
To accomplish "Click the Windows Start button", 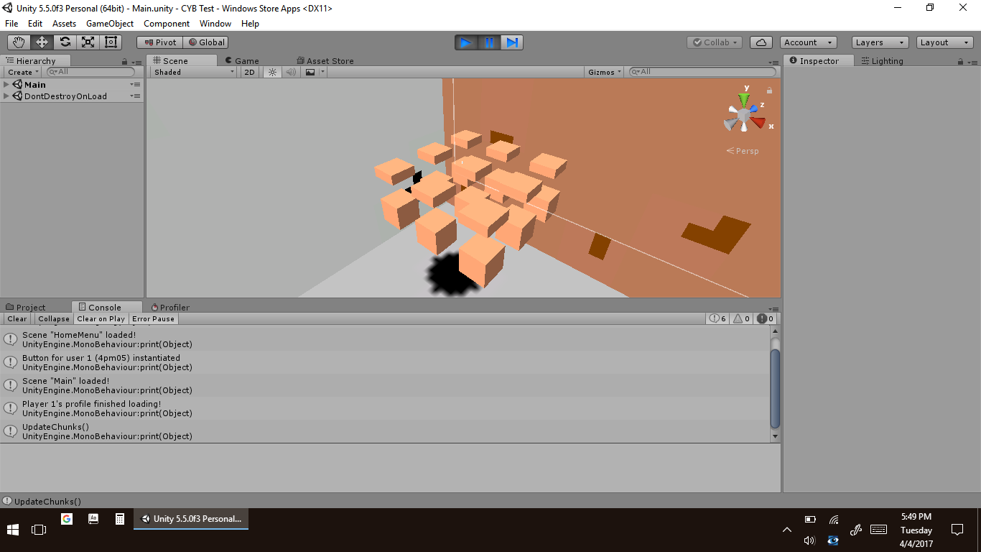I will [13, 530].
